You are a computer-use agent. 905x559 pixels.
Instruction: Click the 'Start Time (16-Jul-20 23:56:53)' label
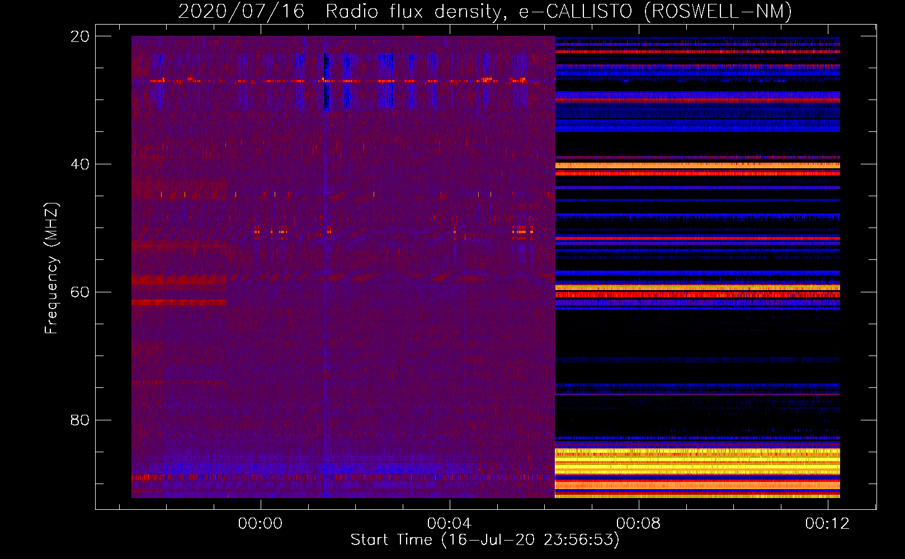click(x=485, y=540)
